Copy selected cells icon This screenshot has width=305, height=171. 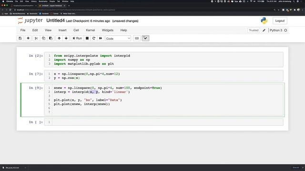[43, 38]
